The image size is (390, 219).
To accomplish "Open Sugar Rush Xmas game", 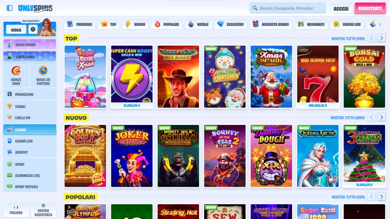I will tap(85, 77).
